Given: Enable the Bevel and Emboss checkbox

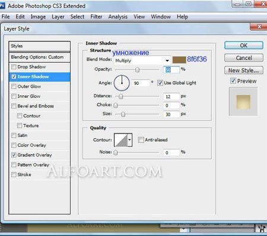Looking at the screenshot, I should 14,106.
